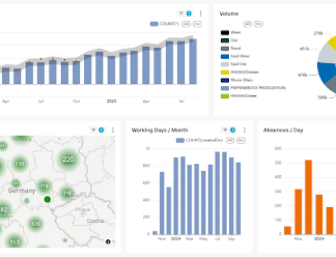The height and width of the screenshot is (257, 336).
Task: Select All legend button in Working Days chart
Action: pos(230,140)
